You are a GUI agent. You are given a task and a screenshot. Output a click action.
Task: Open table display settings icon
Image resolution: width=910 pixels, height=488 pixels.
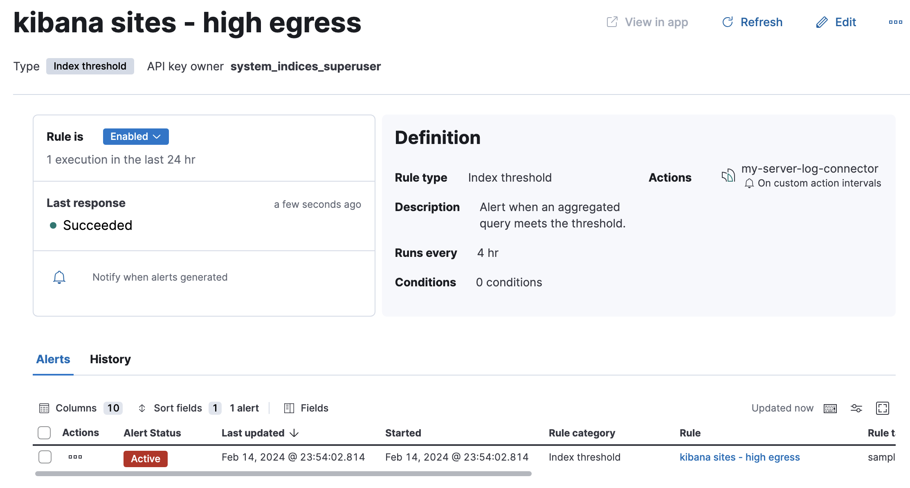click(856, 408)
